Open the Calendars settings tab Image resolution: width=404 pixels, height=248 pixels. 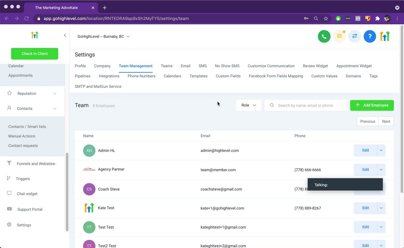pyautogui.click(x=172, y=76)
